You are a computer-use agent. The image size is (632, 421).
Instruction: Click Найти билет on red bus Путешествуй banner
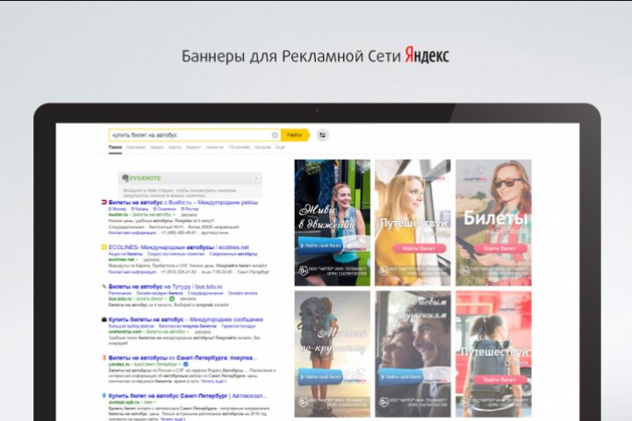pyautogui.click(x=499, y=380)
